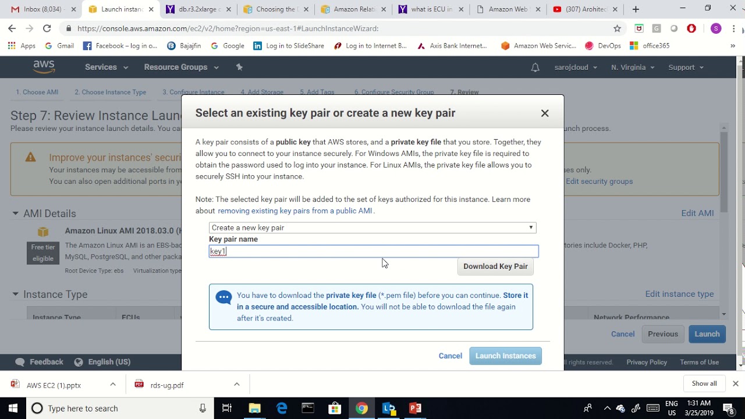This screenshot has width=745, height=419.
Task: Go to wizard step 2. Choose Instance Type
Action: (x=110, y=92)
